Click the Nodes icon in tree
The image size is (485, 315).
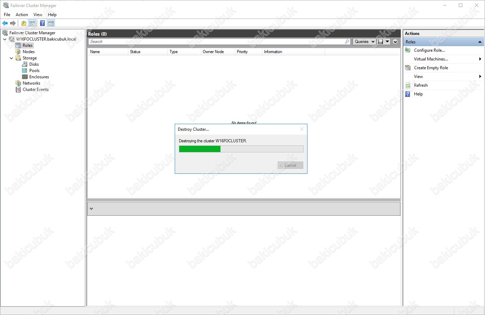tap(18, 52)
